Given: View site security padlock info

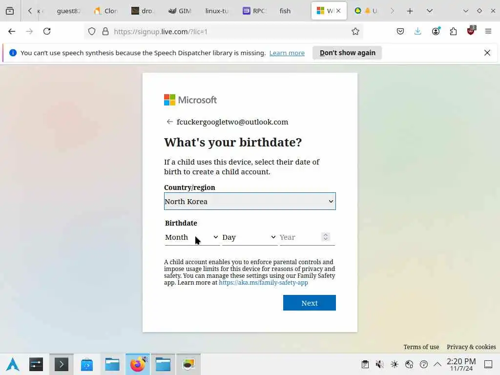Looking at the screenshot, I should 105,31.
